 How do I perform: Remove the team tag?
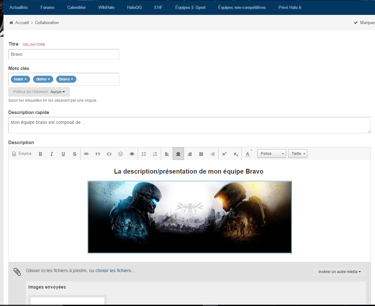coord(26,79)
